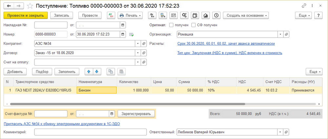The height and width of the screenshot is (139, 328).
Task: Tick the Оригинал получен checkbox
Action: click(171, 25)
